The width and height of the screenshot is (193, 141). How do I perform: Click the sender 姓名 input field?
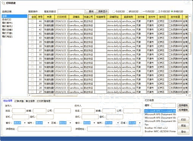(19, 111)
